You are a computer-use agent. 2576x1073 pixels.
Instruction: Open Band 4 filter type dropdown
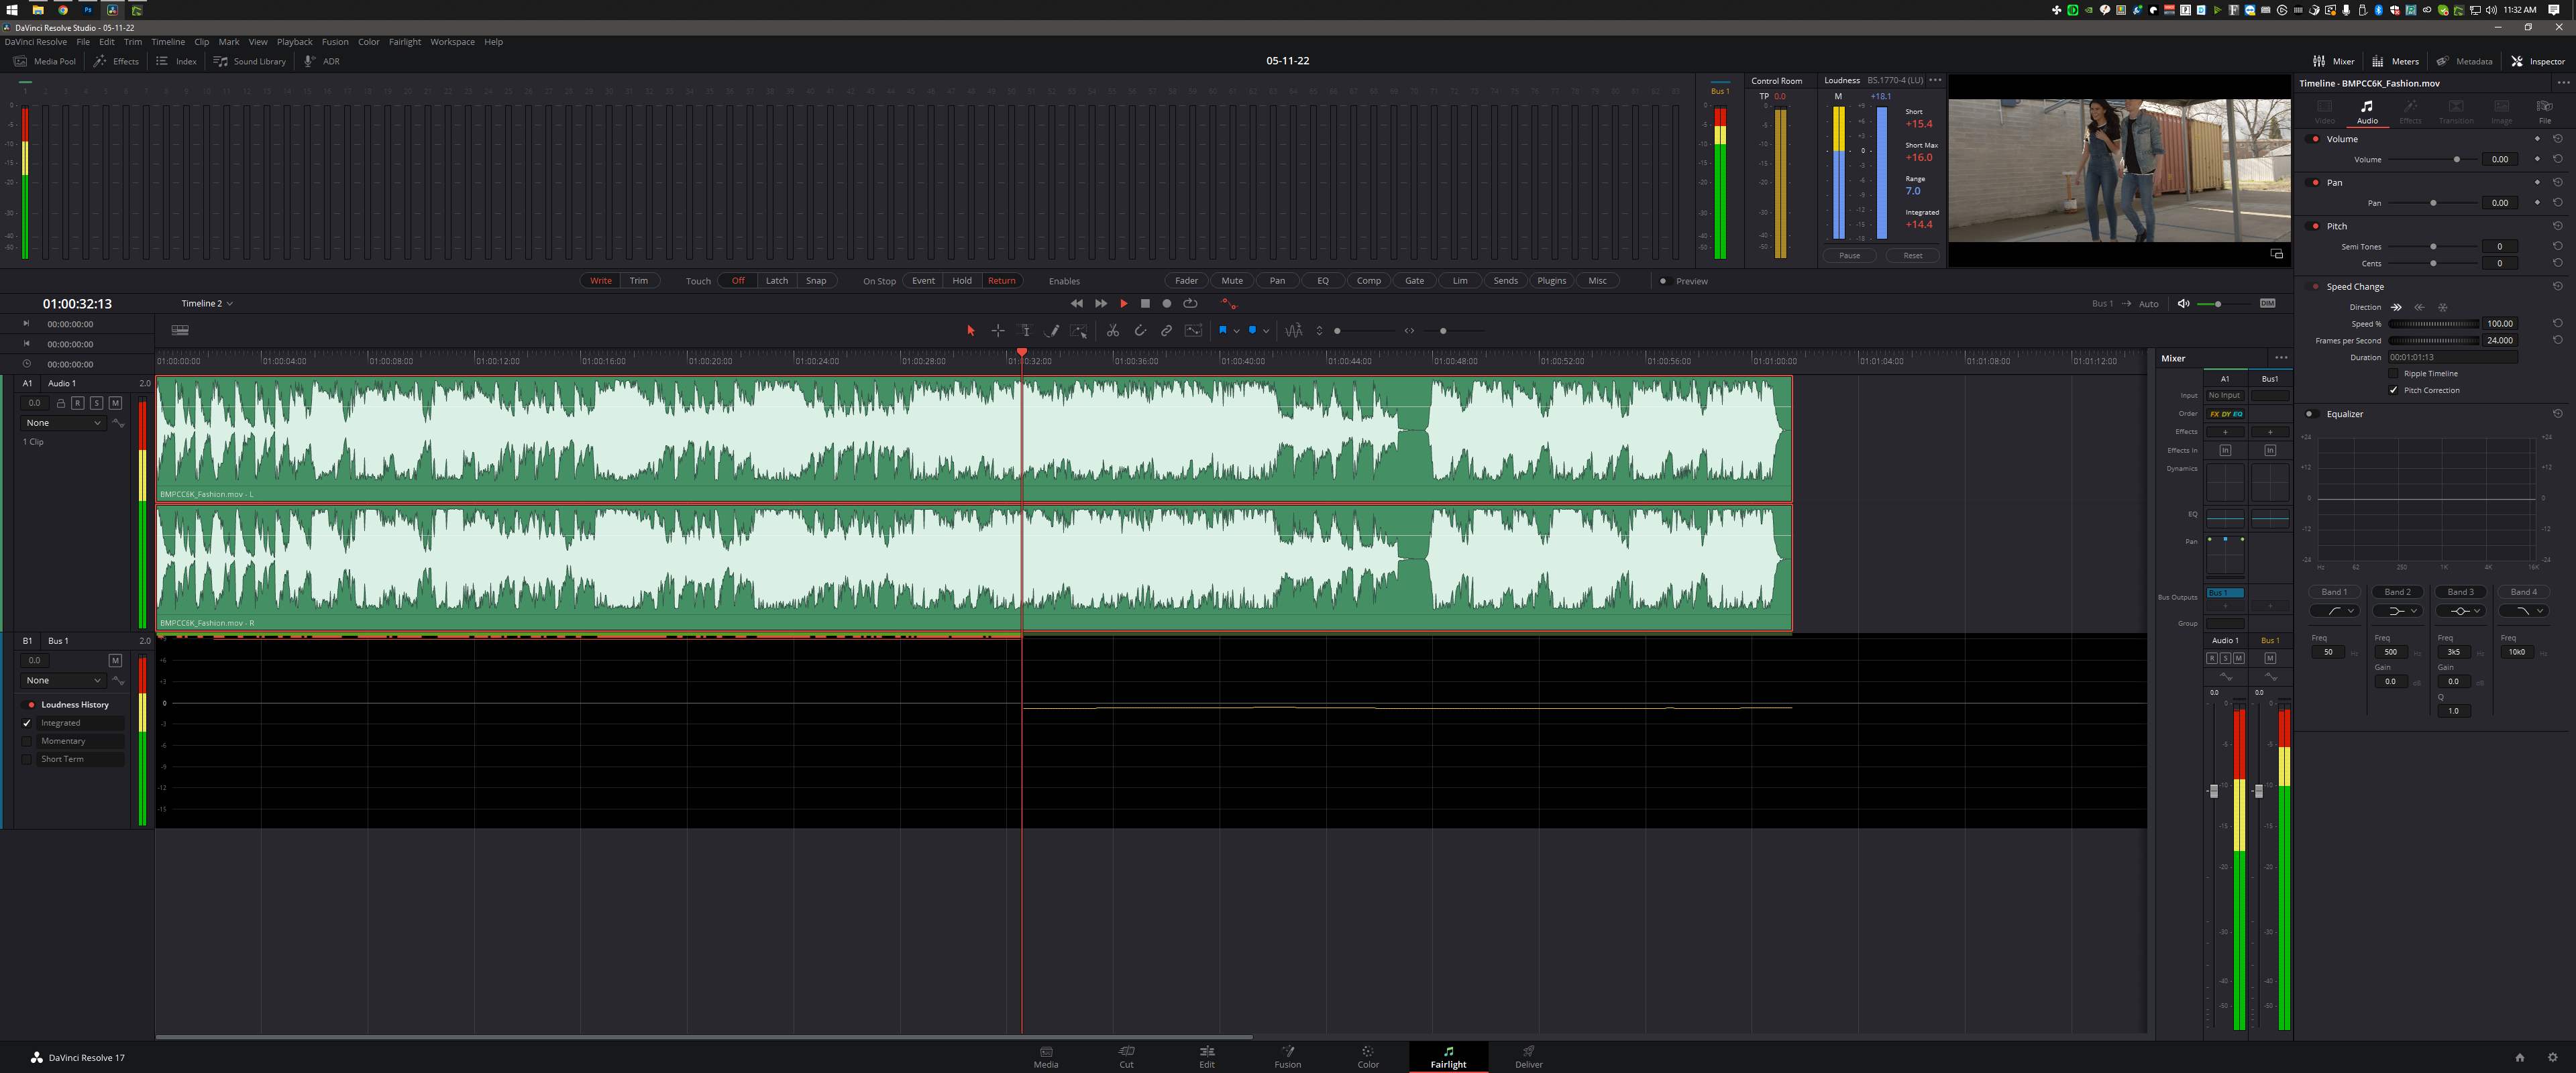pyautogui.click(x=2523, y=611)
